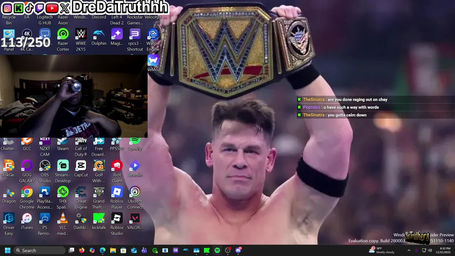
Task: Launch the VALORANT desktop shortcut
Action: [135, 221]
